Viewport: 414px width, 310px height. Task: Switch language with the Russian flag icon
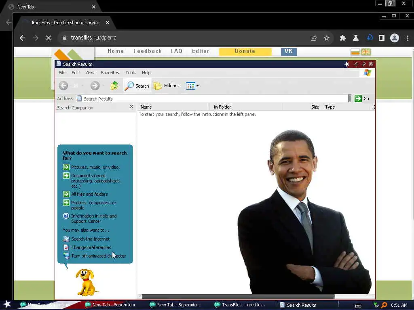click(355, 52)
